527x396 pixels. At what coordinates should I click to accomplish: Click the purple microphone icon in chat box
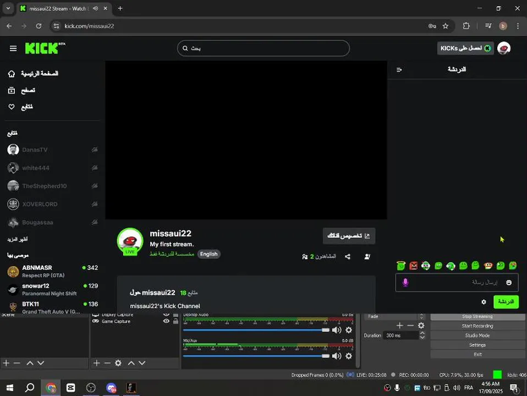pos(405,282)
